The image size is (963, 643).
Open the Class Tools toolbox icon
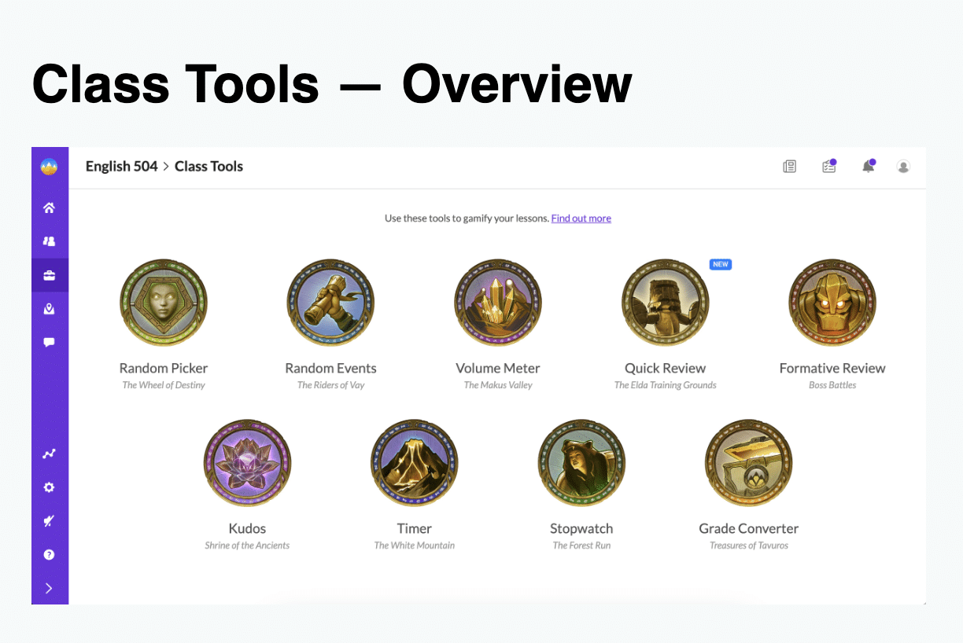pyautogui.click(x=50, y=274)
